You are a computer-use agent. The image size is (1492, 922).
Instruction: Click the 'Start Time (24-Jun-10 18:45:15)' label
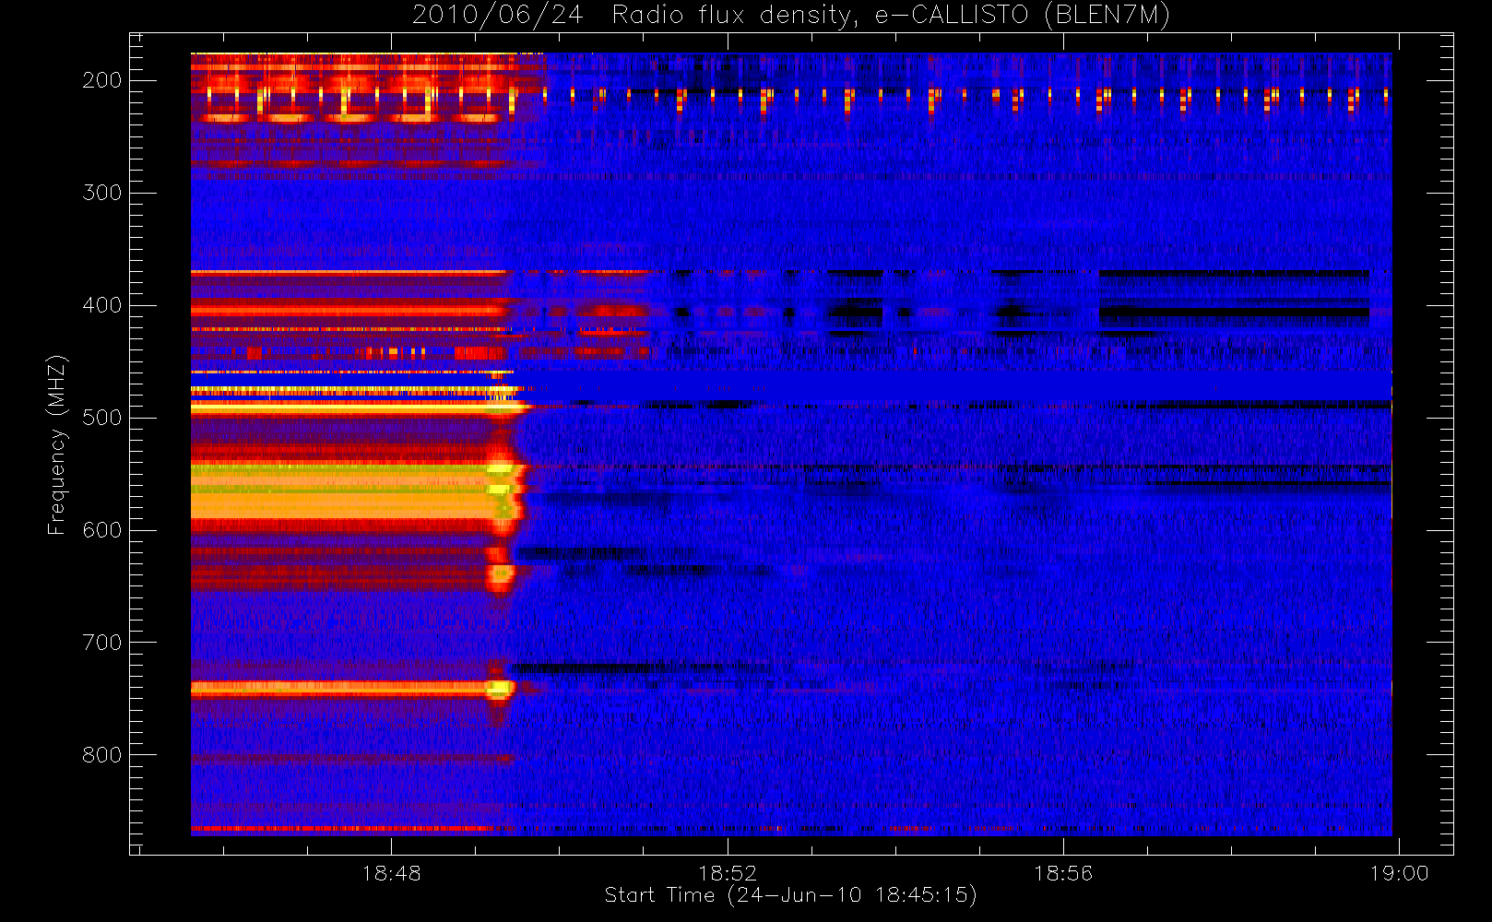pyautogui.click(x=790, y=895)
